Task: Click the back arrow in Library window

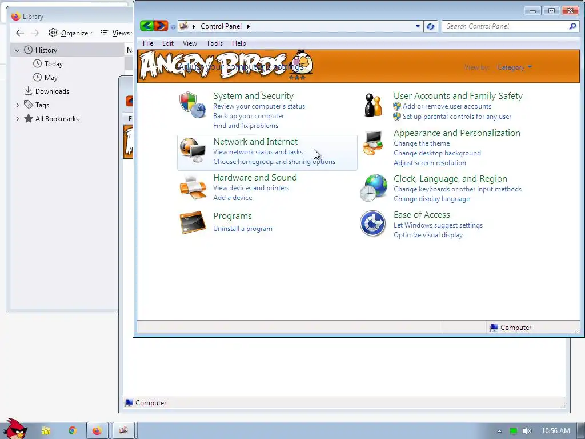Action: coord(20,33)
